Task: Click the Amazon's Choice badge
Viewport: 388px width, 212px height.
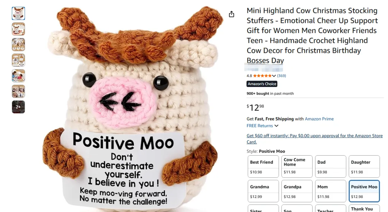Action: (262, 84)
